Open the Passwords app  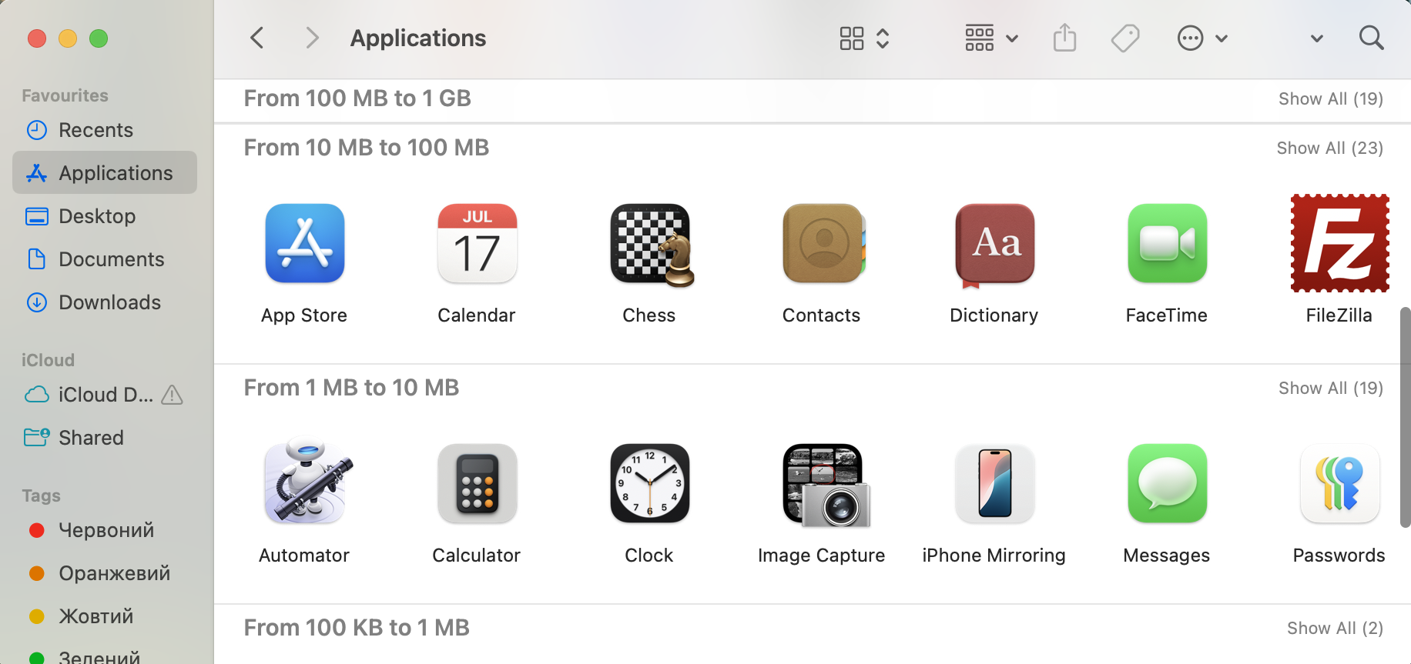tap(1339, 484)
